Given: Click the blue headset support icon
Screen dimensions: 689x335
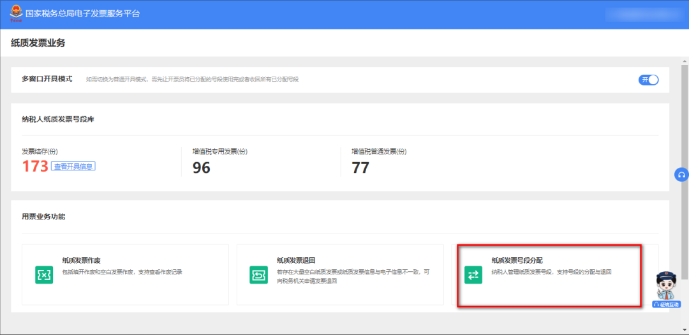Looking at the screenshot, I should pos(681,175).
